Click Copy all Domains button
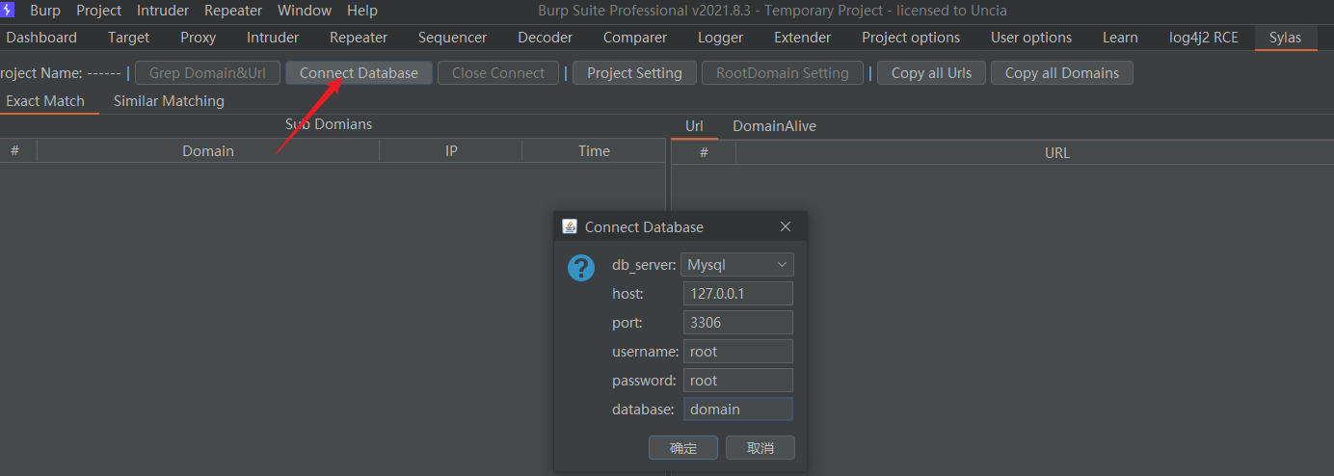Viewport: 1334px width, 476px height. click(1062, 72)
